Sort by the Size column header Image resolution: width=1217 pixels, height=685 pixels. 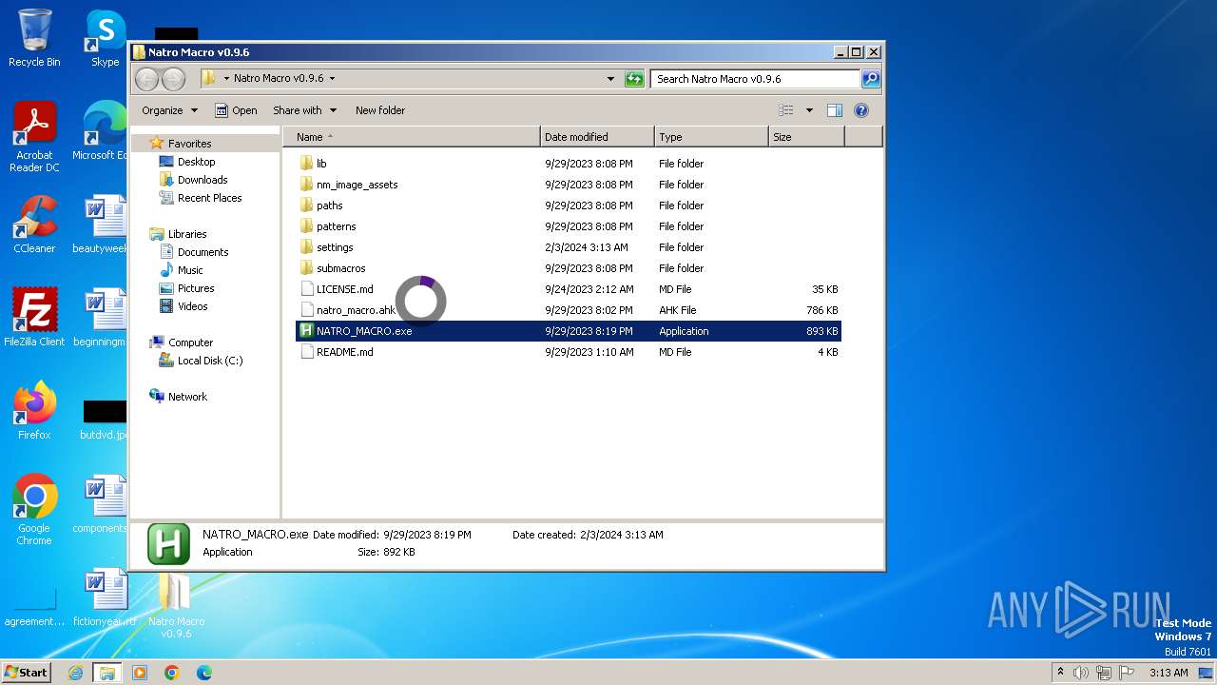[806, 137]
